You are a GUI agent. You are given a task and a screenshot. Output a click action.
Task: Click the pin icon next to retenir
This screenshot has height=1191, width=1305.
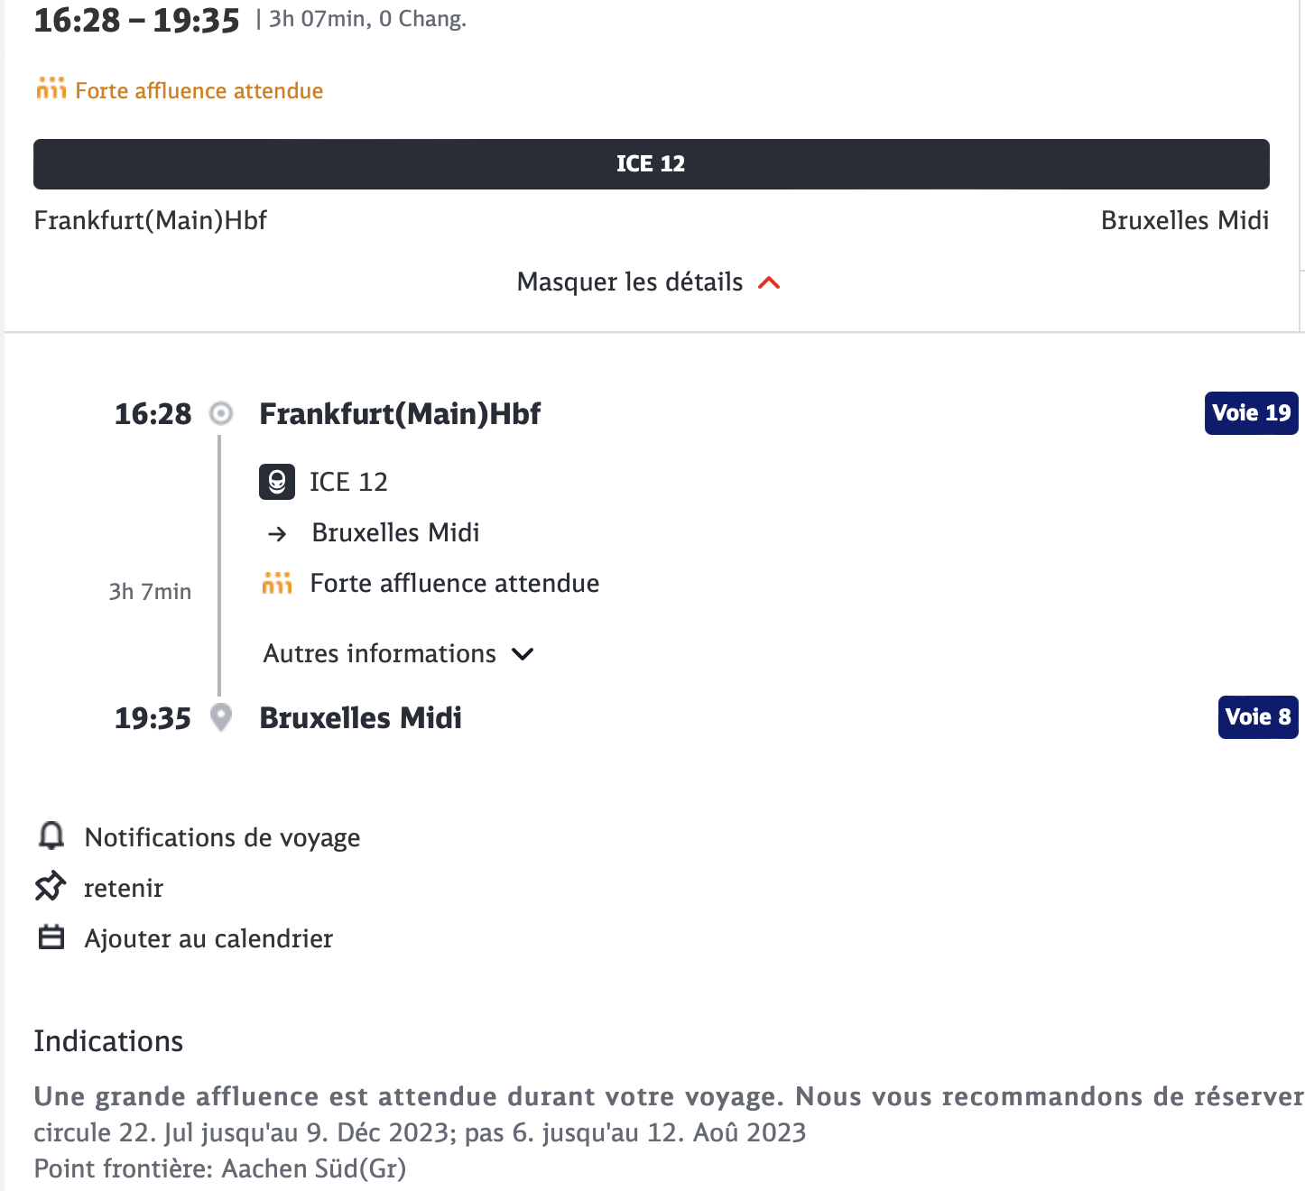coord(51,886)
